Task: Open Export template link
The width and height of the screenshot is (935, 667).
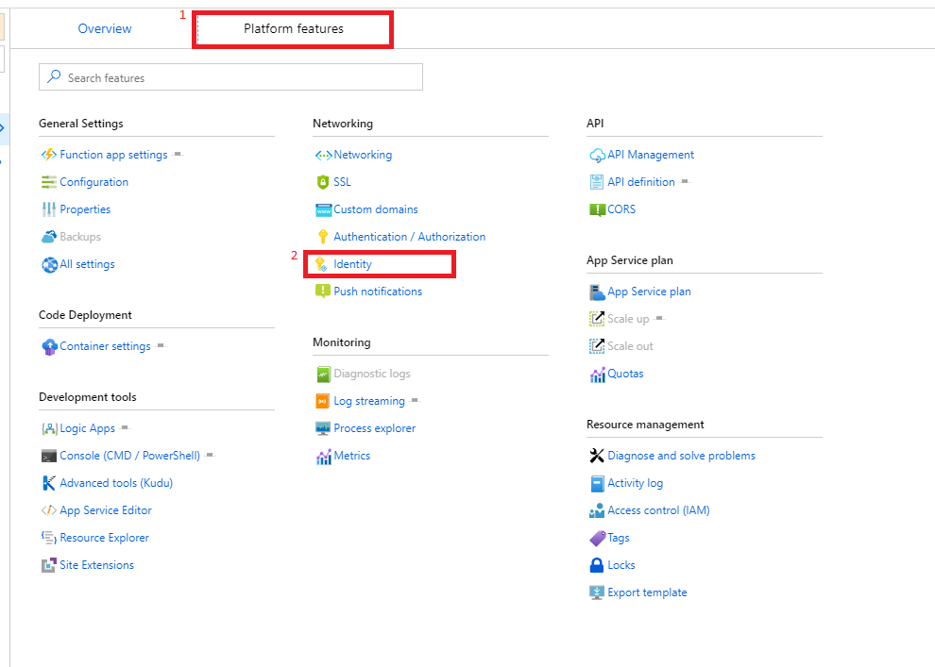Action: coord(647,592)
